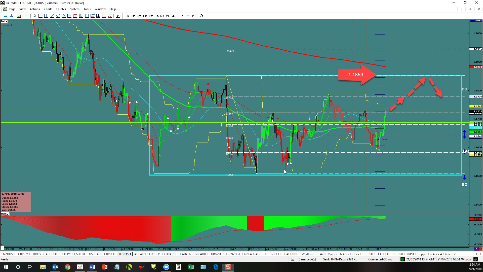
Task: Open Excel from the taskbar
Action: coord(191,267)
